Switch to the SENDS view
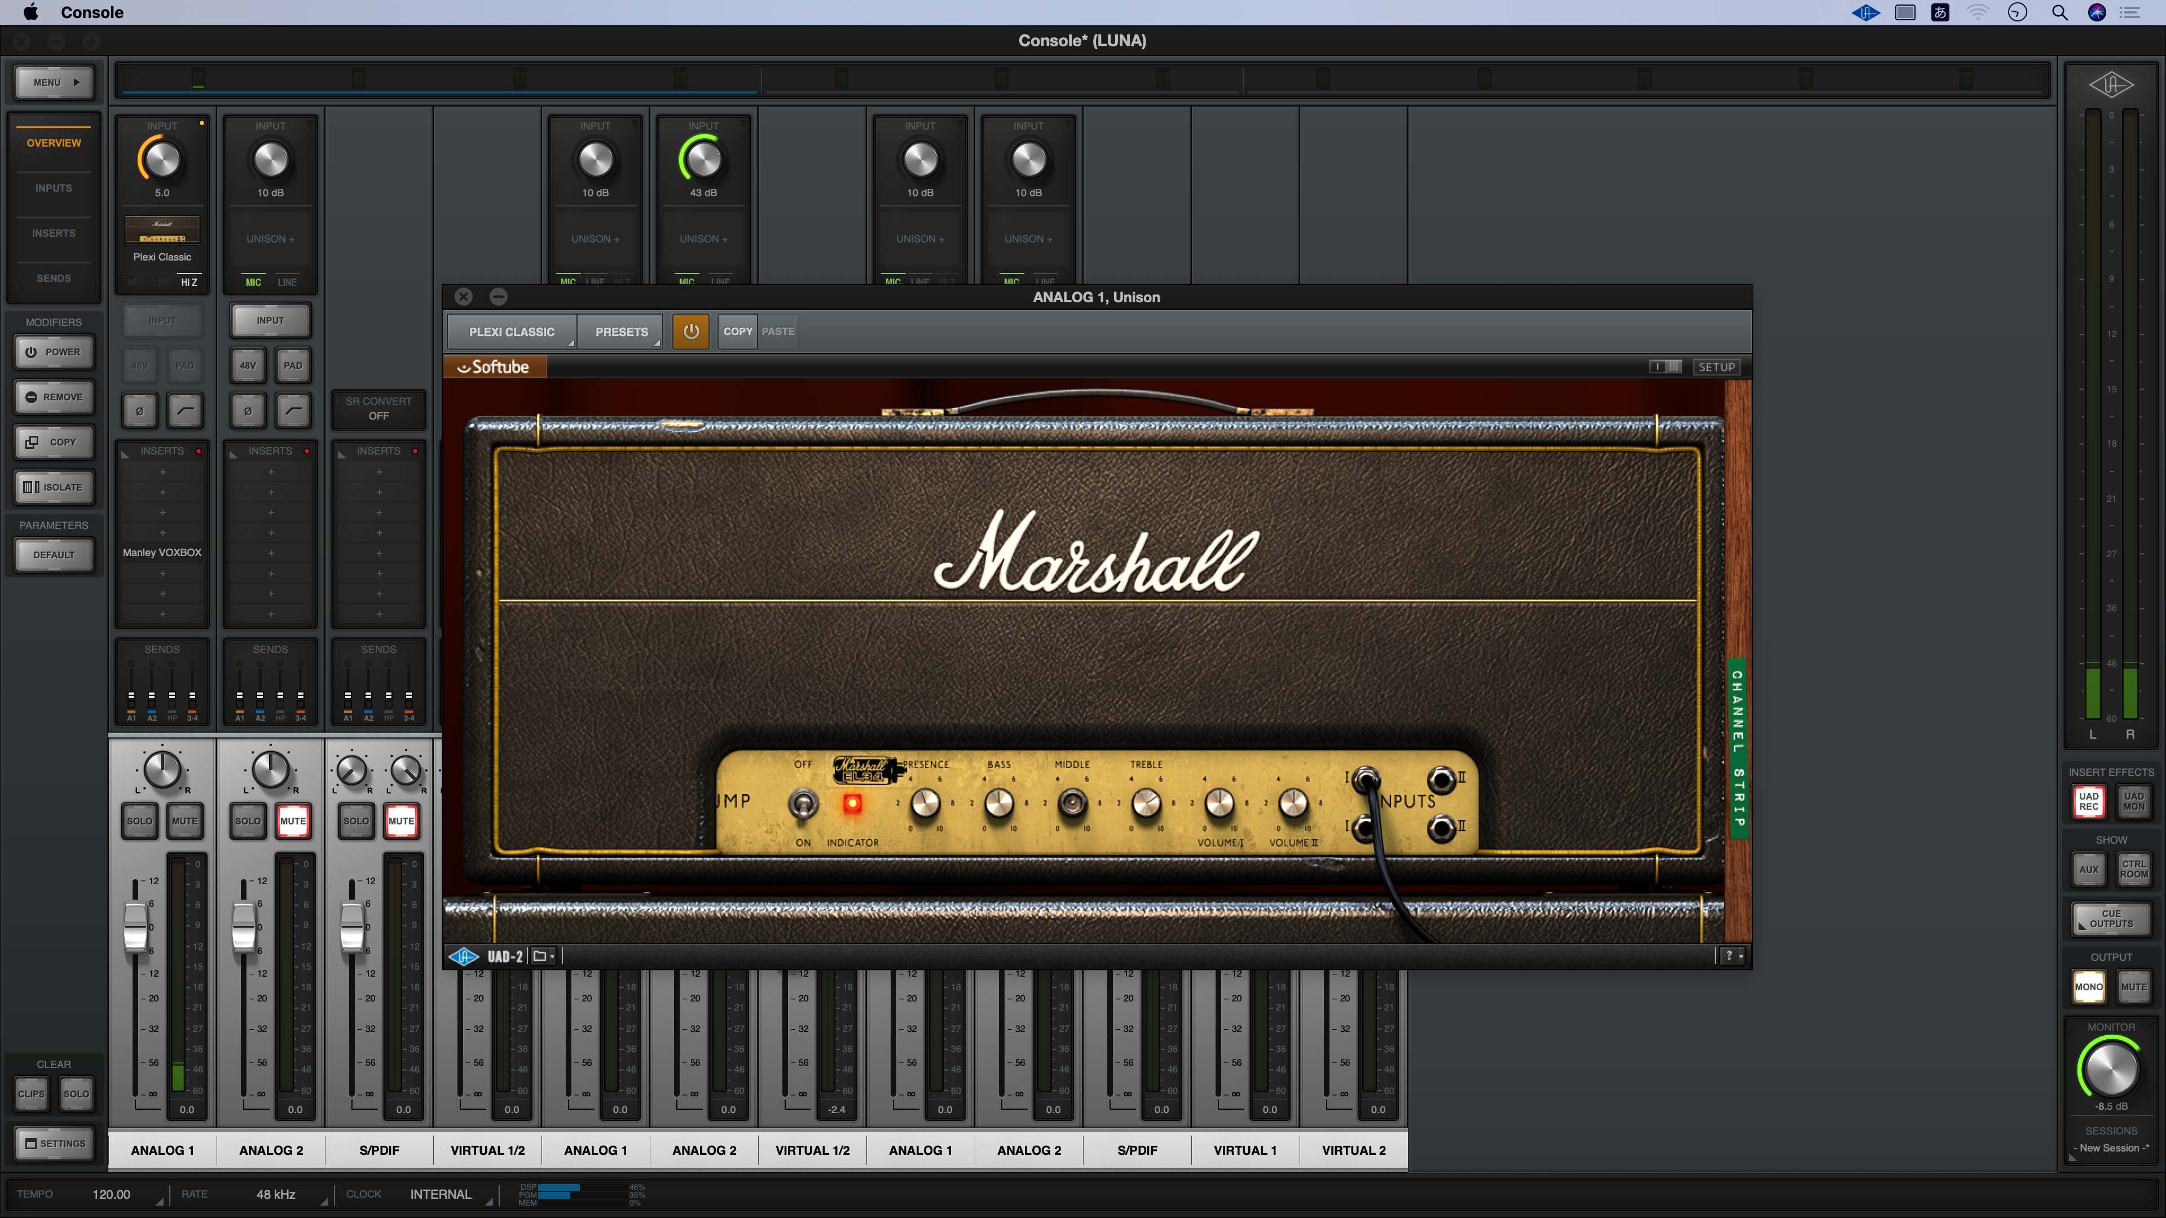 [54, 278]
